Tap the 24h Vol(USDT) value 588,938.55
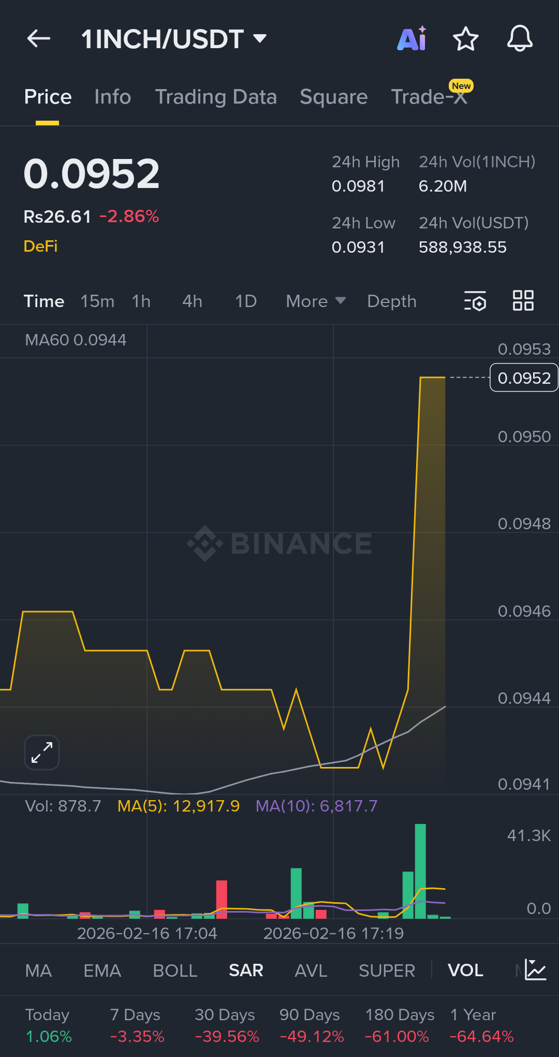The height and width of the screenshot is (1057, 559). 462,247
